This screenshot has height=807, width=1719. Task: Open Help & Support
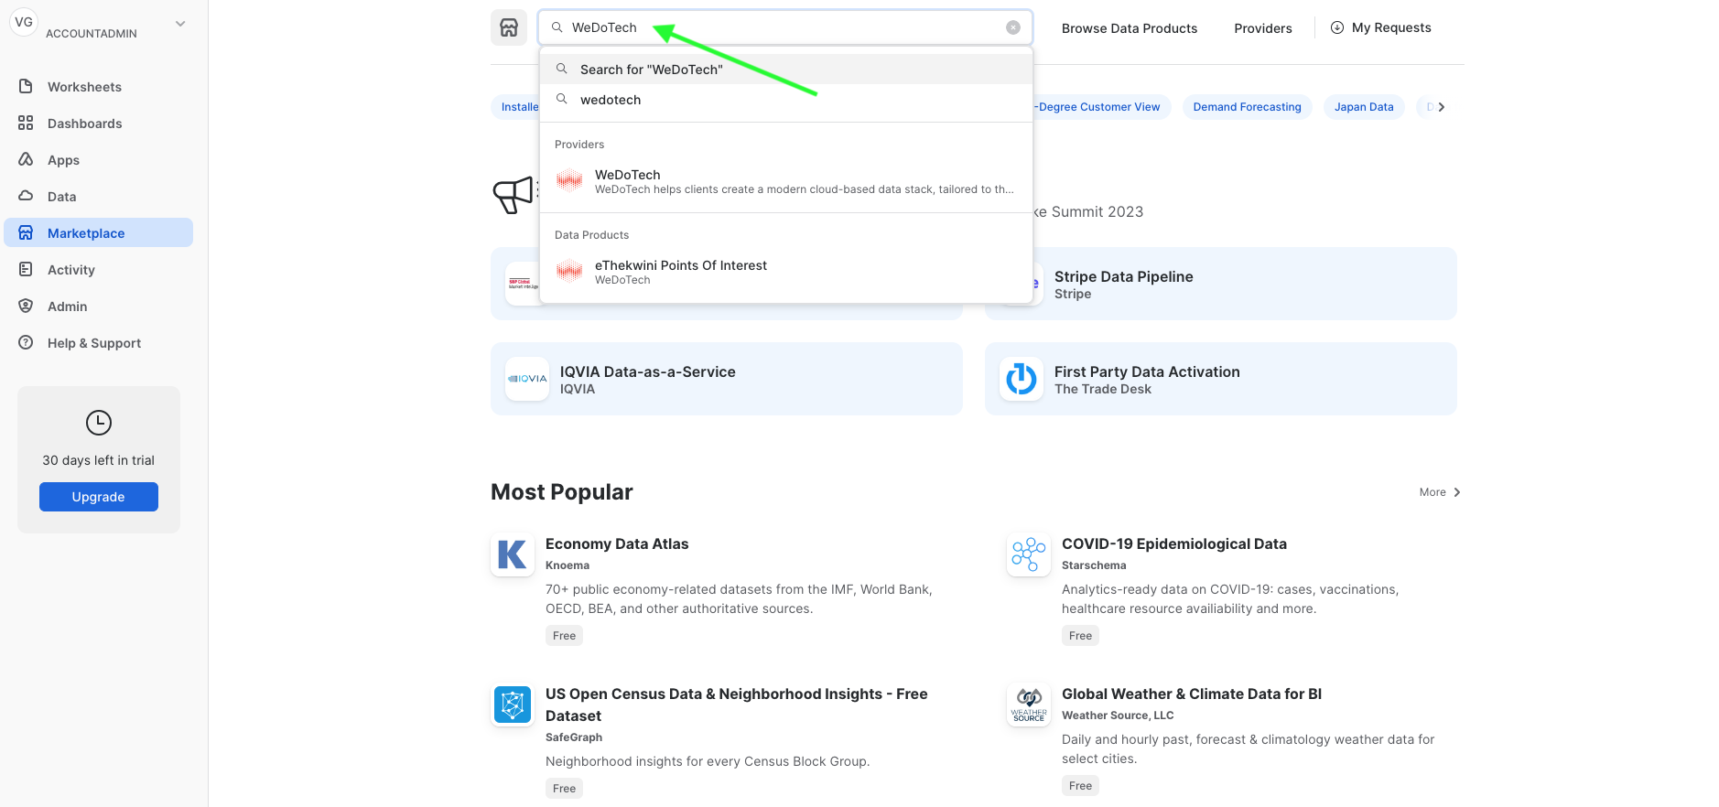(x=98, y=343)
